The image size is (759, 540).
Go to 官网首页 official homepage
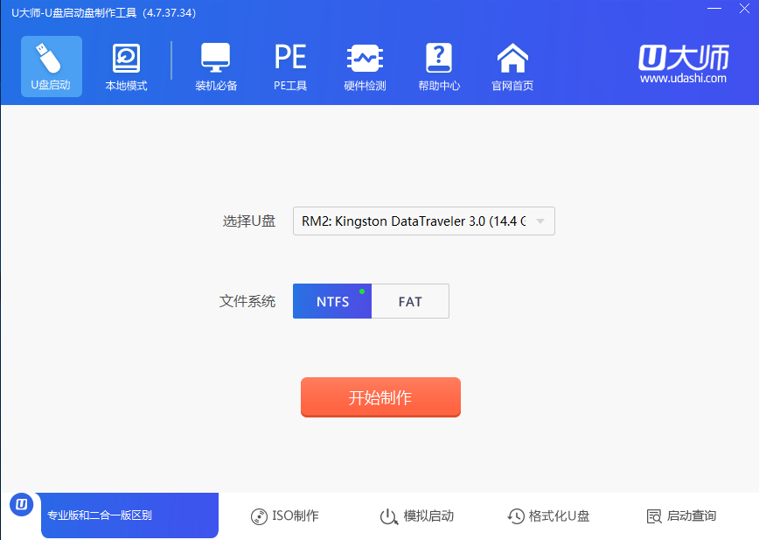(x=512, y=67)
